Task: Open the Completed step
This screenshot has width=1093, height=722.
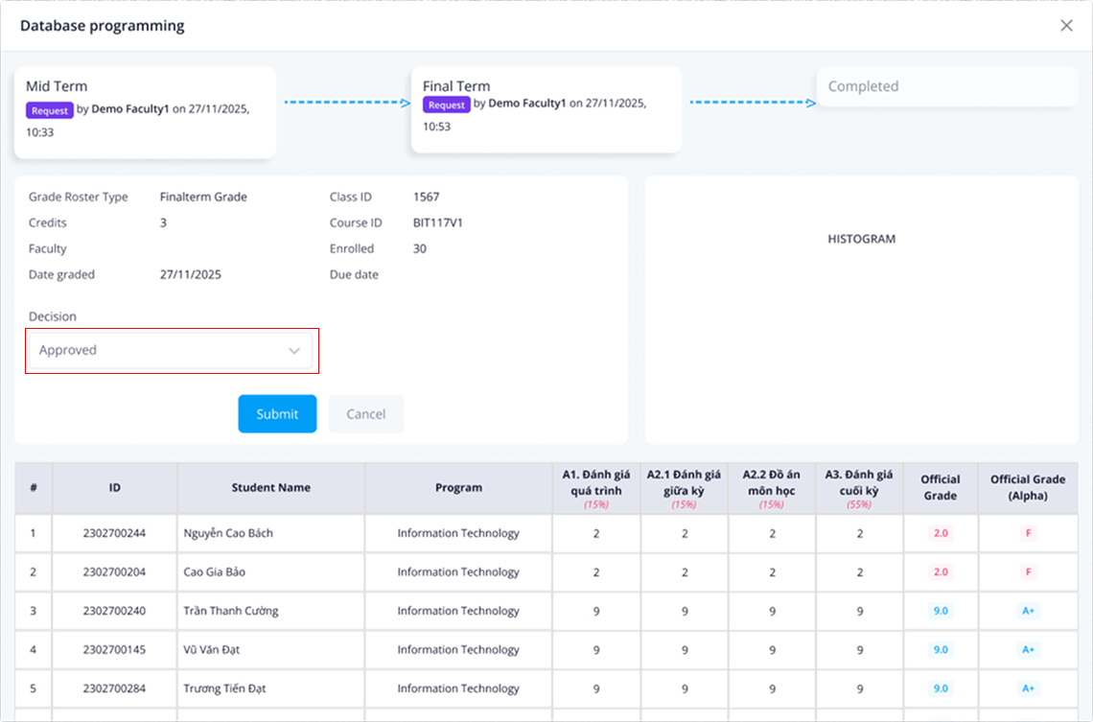Action: (x=947, y=86)
